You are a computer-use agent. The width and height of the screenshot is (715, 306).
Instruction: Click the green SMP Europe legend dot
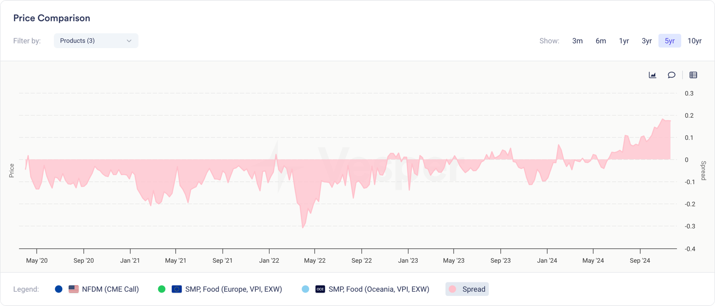[x=162, y=289]
